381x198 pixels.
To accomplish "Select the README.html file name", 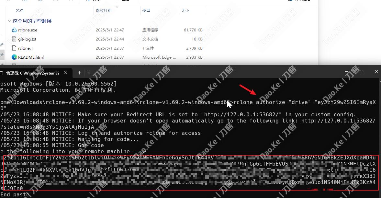I will coord(31,57).
